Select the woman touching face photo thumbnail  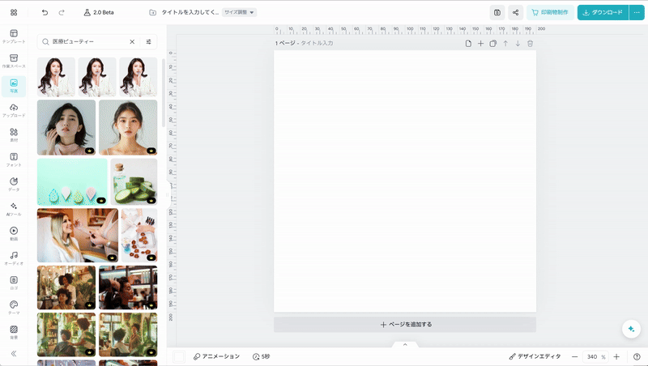66,127
